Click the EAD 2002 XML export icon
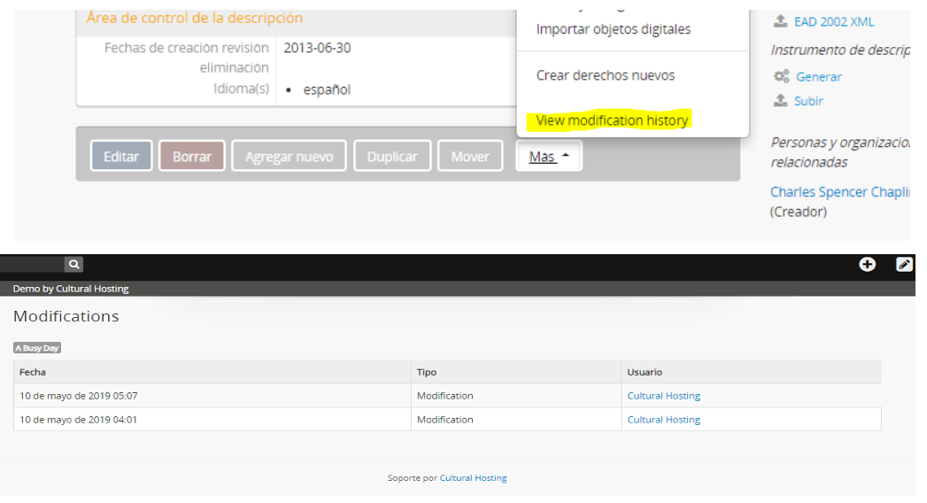The width and height of the screenshot is (927, 503). pos(780,21)
